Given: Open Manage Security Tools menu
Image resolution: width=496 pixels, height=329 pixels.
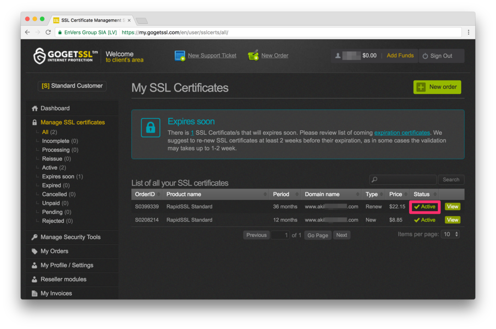Looking at the screenshot, I should coord(71,237).
